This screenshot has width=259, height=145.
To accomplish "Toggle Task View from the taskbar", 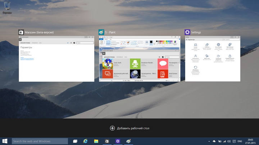I will 75,141.
